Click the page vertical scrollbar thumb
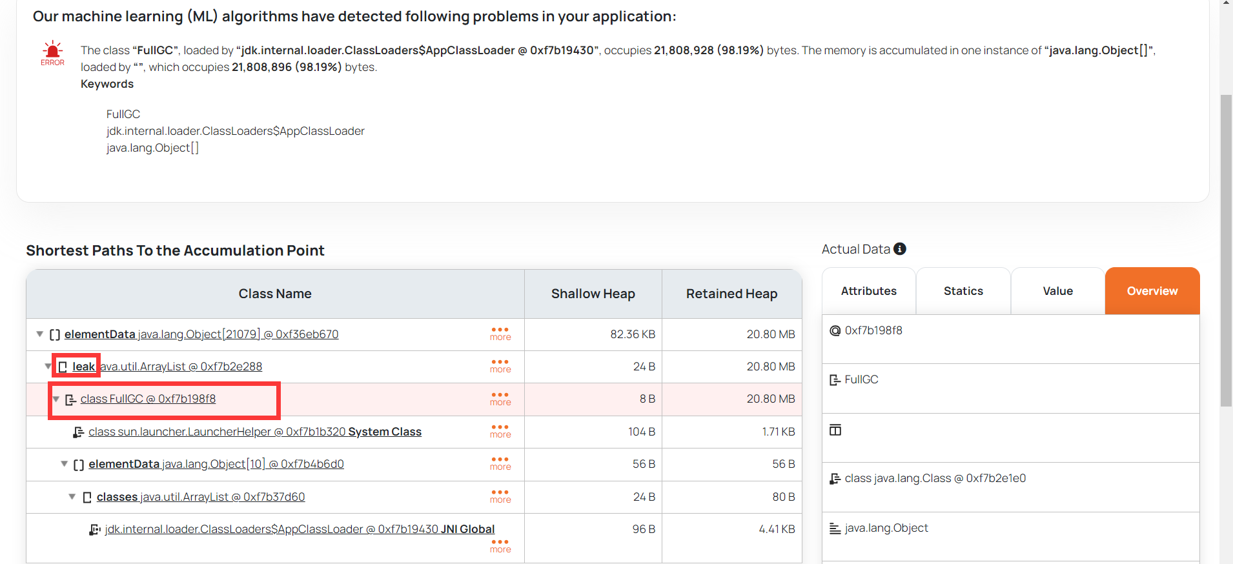1233x564 pixels. coord(1226,250)
